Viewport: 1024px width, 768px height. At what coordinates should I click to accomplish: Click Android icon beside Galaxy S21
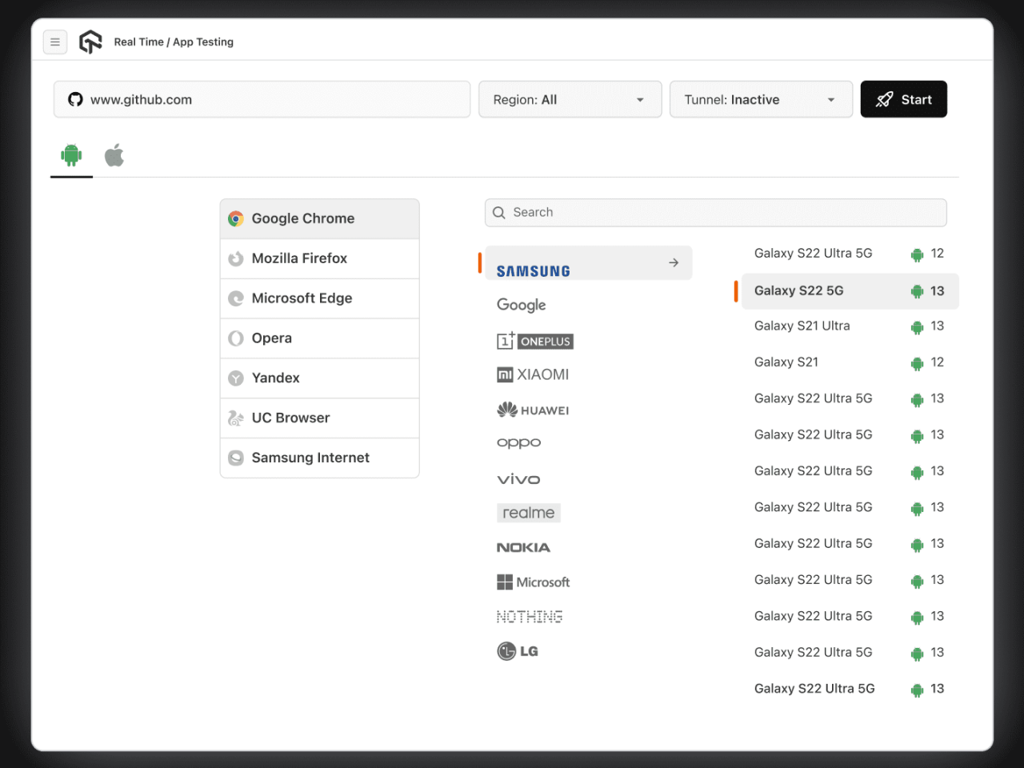click(917, 363)
